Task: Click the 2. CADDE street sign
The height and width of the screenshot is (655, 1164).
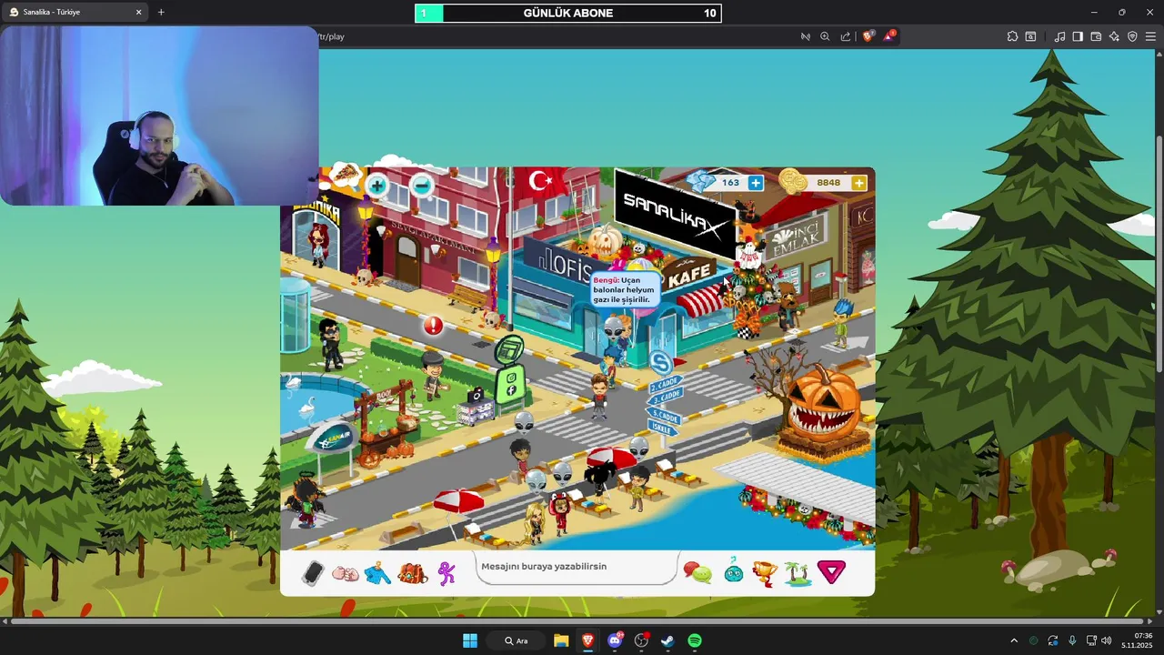Action: [666, 384]
